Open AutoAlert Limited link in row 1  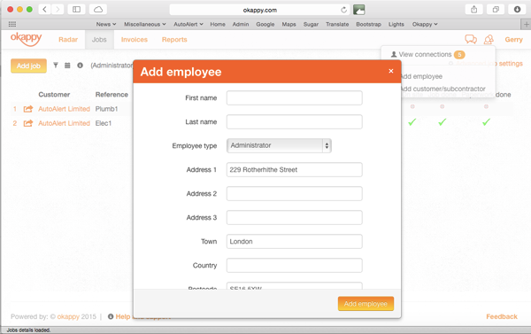click(x=64, y=109)
